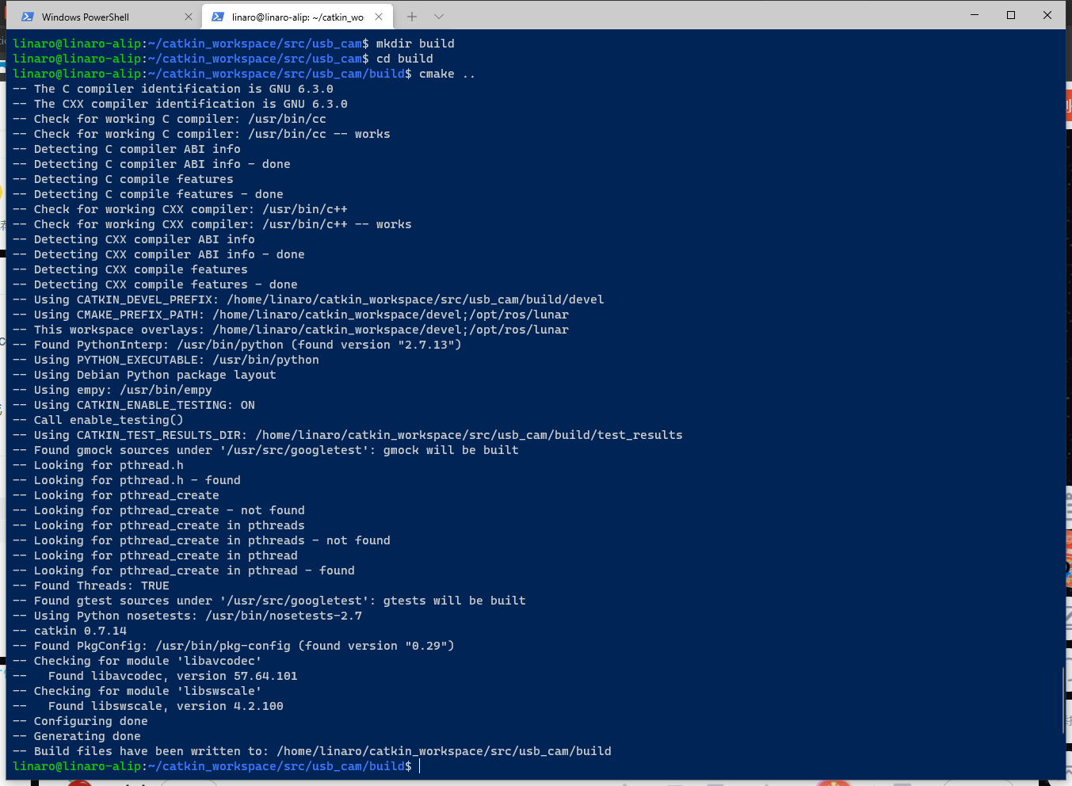Click the 'Using CATKIN_TEST_RESULTS_DIR' line
1072x786 pixels.
[348, 435]
